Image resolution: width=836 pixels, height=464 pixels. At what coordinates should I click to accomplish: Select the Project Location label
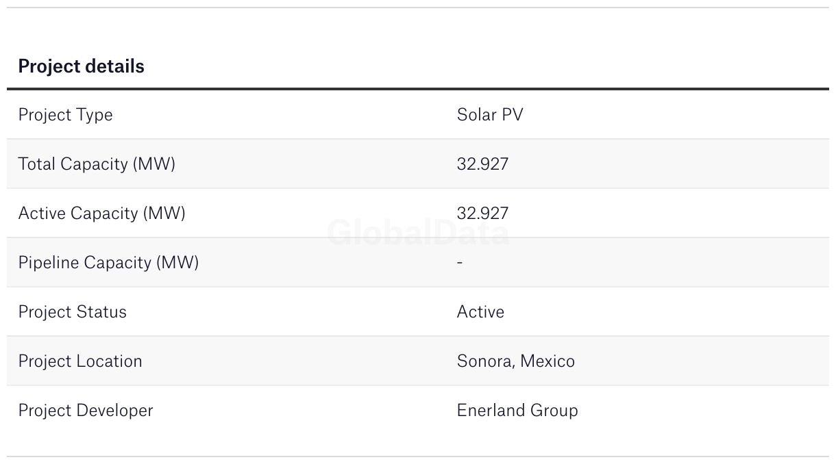click(80, 361)
